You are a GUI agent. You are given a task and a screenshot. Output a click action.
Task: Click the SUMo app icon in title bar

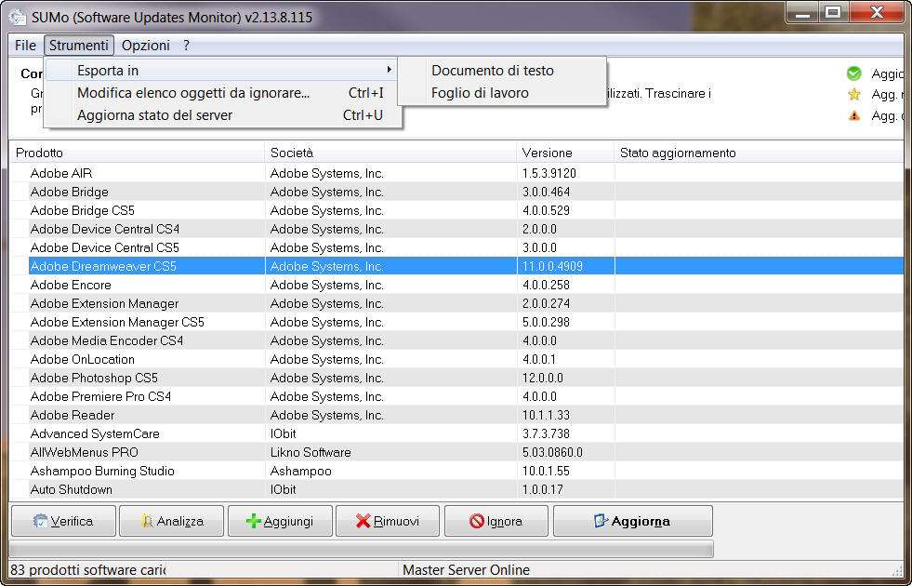tap(18, 15)
